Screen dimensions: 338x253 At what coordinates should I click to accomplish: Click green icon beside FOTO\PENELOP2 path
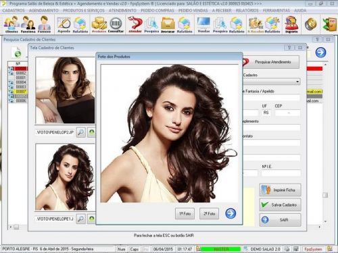click(x=91, y=132)
